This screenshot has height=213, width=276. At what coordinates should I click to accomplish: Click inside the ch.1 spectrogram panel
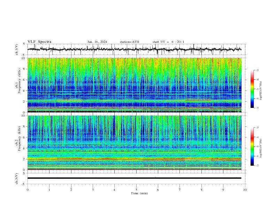tap(134, 85)
